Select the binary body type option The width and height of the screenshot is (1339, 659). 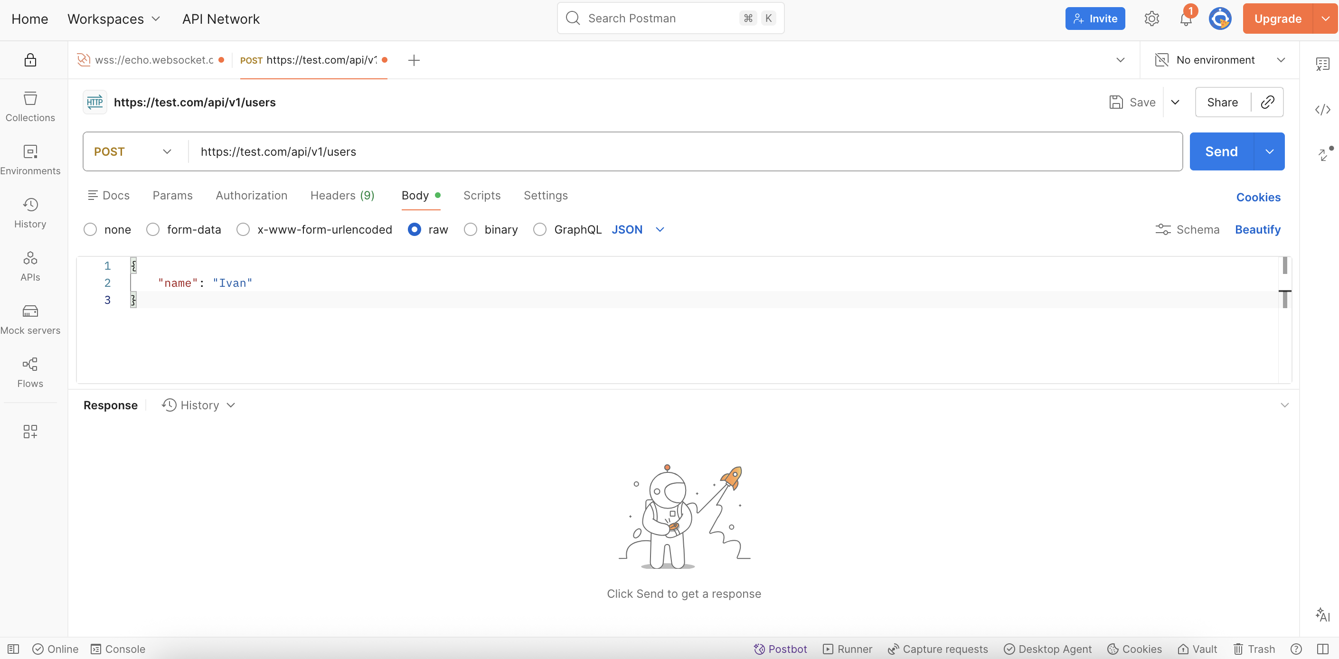(471, 230)
